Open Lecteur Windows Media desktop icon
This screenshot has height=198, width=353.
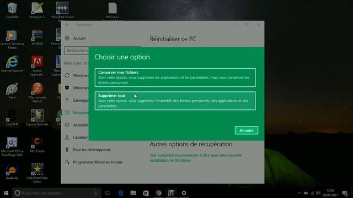pyautogui.click(x=12, y=40)
